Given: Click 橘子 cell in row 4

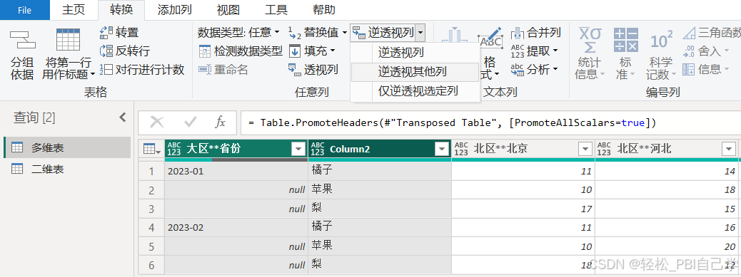Looking at the screenshot, I should (x=380, y=228).
